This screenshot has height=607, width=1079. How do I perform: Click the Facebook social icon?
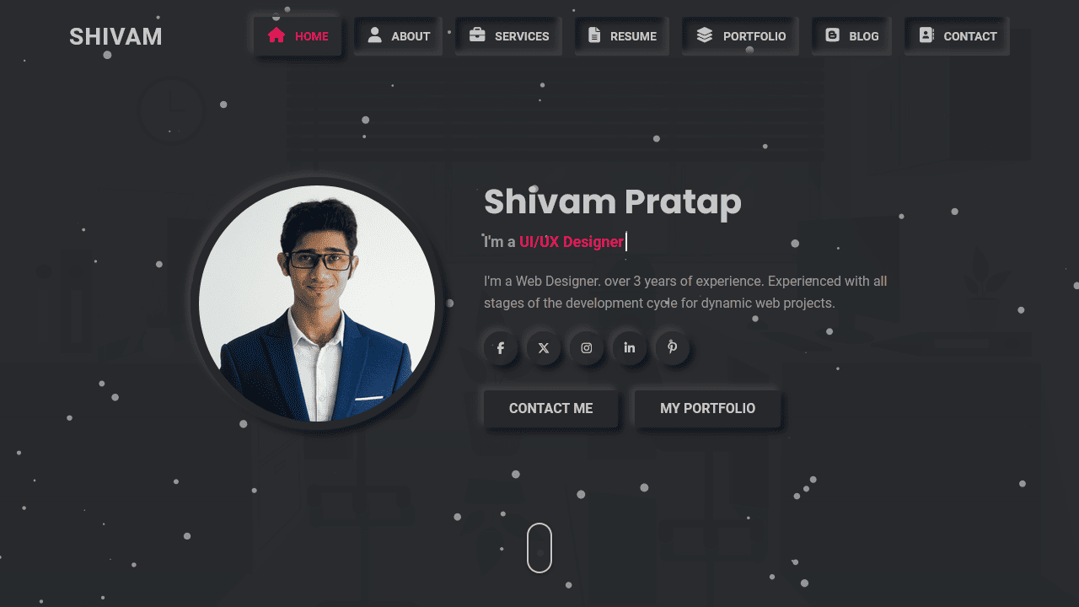tap(501, 347)
